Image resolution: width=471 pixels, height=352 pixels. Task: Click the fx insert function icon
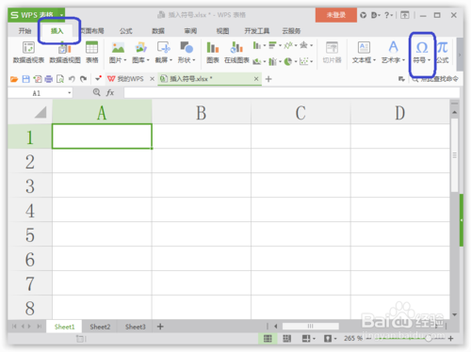point(110,92)
